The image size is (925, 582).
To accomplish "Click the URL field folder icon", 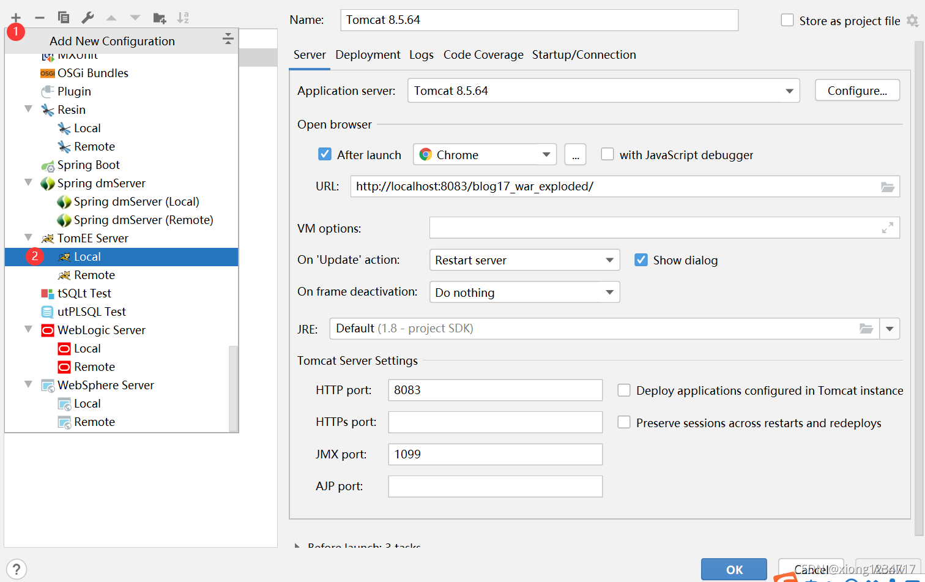I will coord(888,187).
